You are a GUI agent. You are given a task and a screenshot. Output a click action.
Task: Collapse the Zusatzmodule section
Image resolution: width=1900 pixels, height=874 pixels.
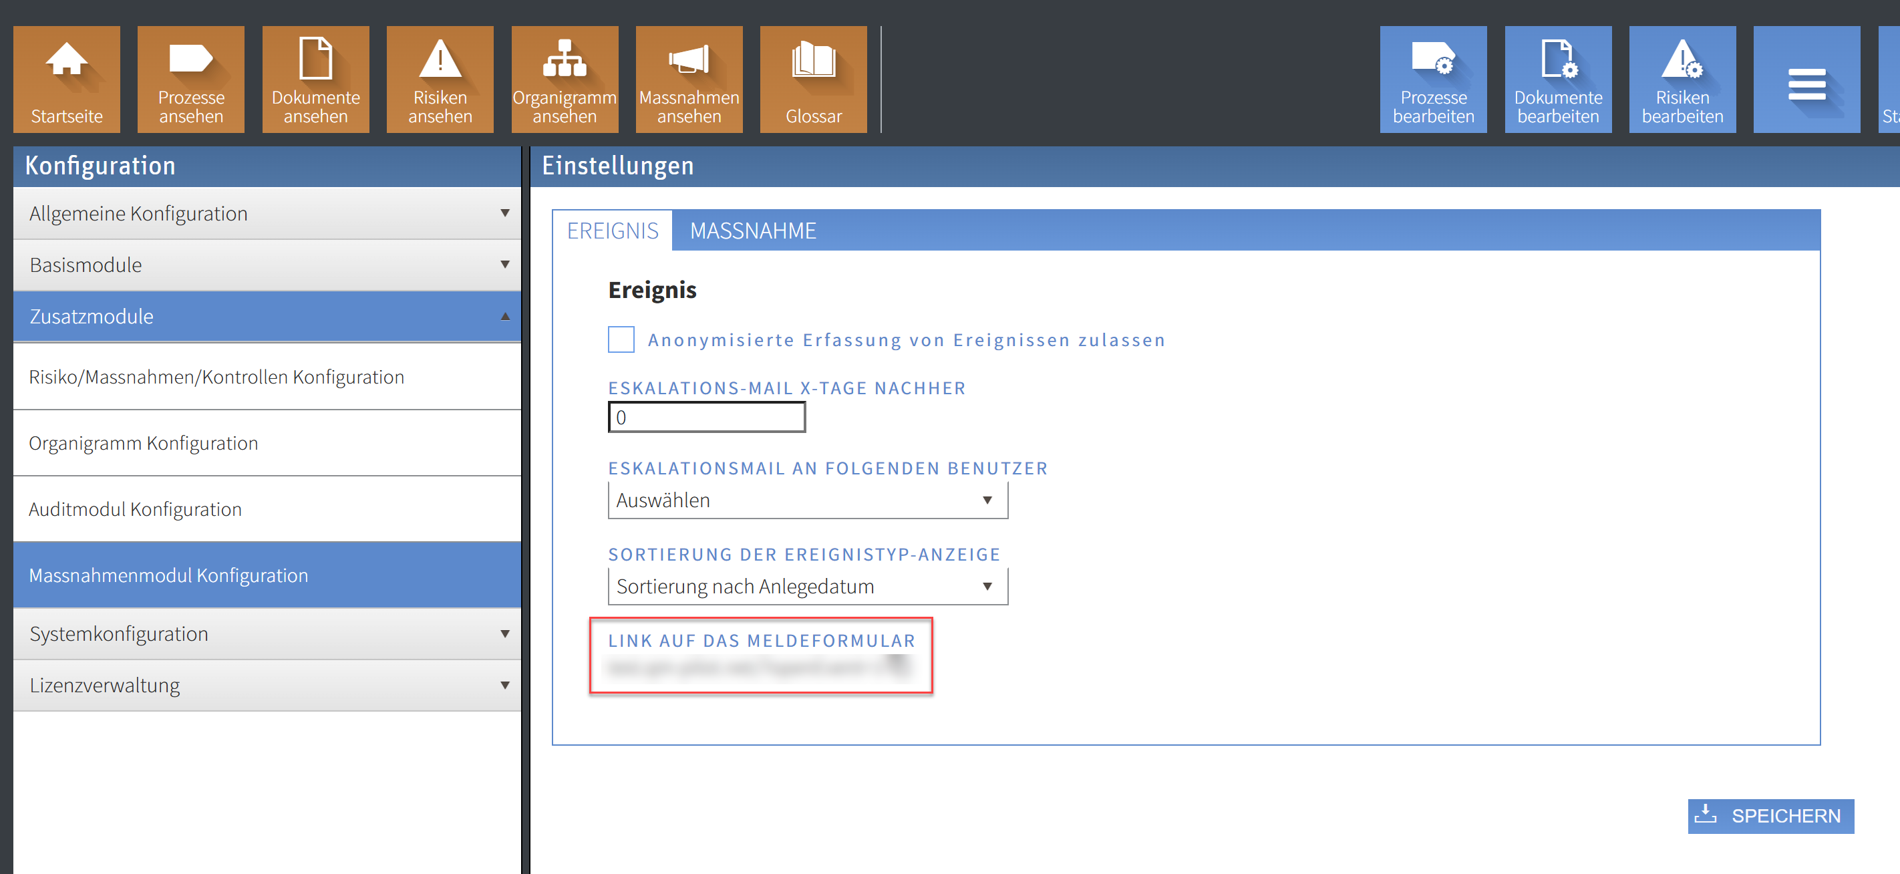click(267, 317)
